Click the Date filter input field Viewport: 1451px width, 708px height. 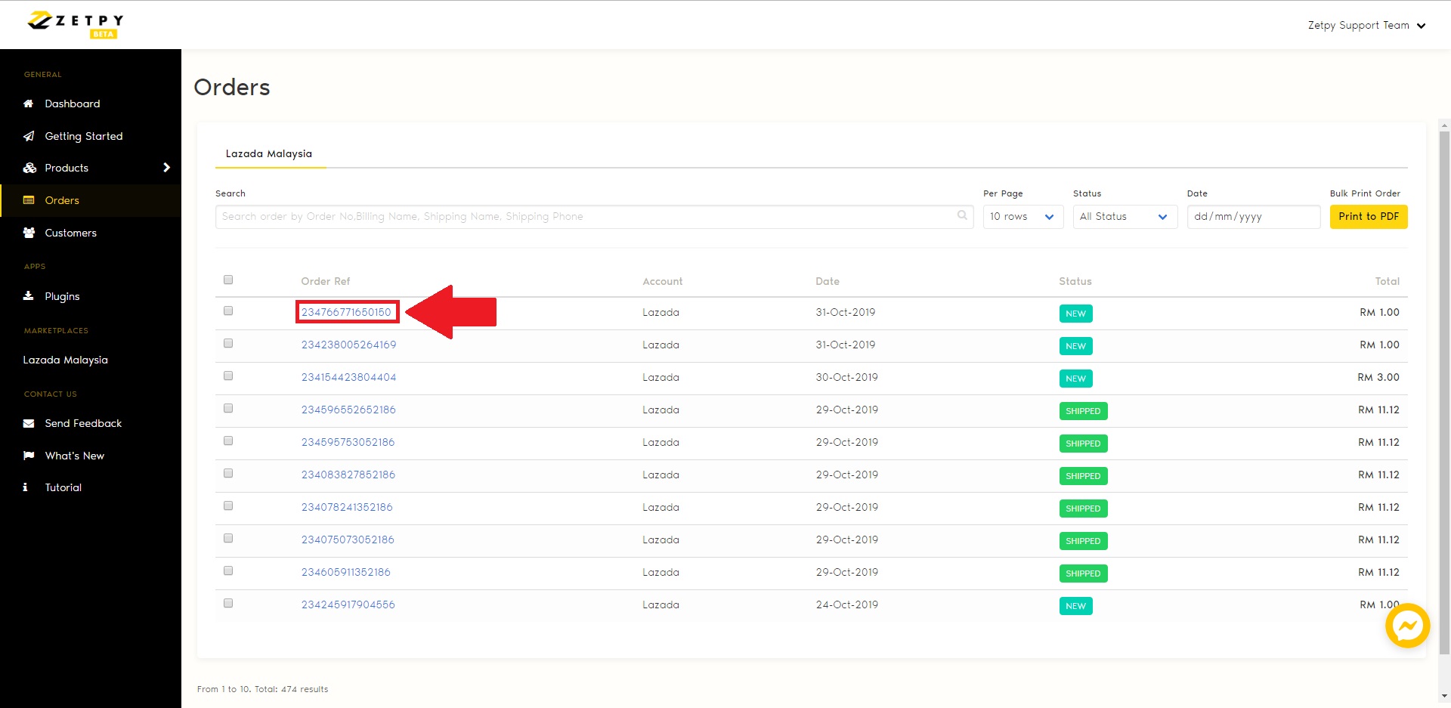coord(1253,217)
